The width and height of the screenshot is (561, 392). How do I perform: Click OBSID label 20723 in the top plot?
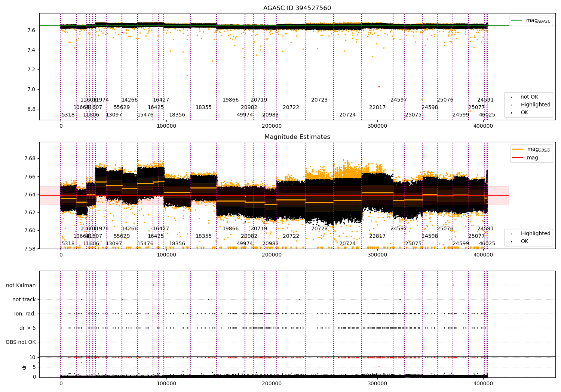tap(319, 100)
